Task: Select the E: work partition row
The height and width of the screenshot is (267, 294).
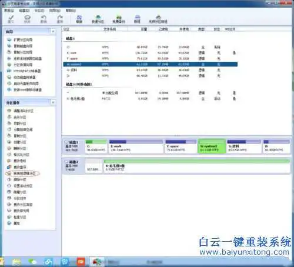Action: 151,53
